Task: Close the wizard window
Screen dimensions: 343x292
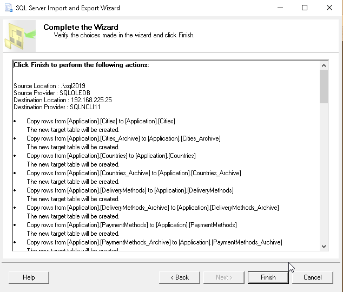Action: (x=329, y=8)
